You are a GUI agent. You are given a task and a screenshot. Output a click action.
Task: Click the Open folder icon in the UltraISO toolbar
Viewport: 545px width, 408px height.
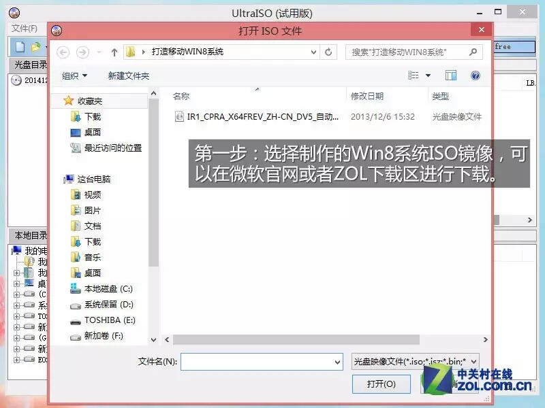(36, 47)
